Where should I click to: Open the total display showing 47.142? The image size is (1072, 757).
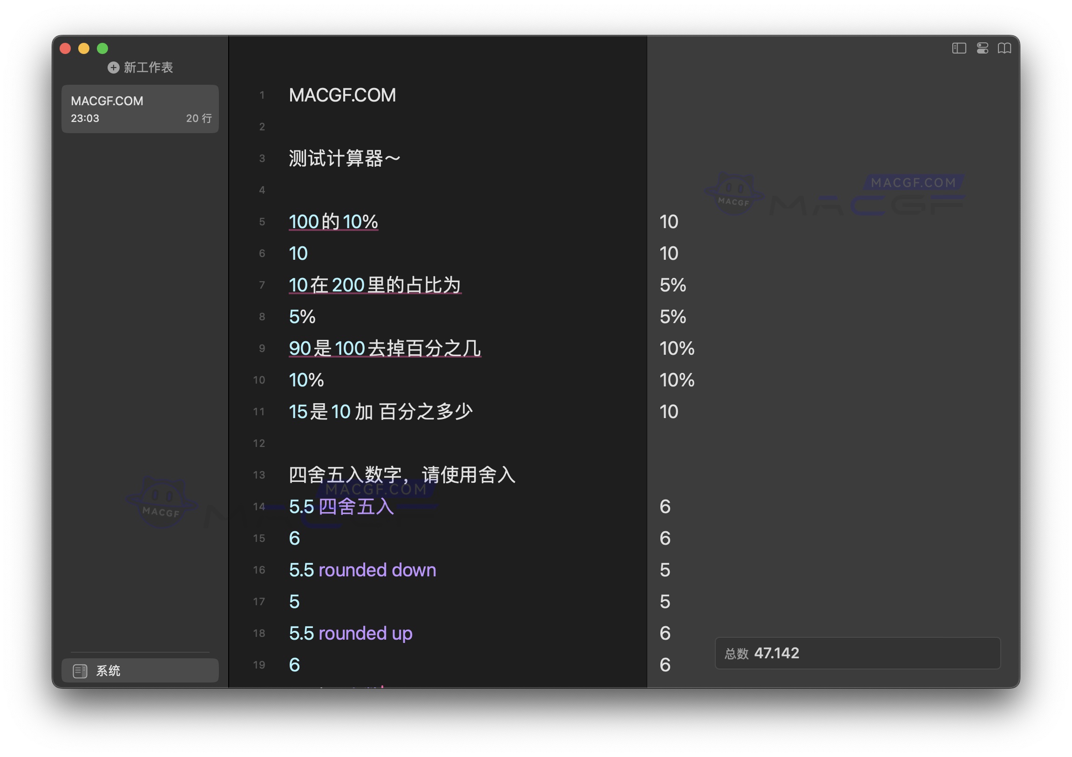[858, 653]
